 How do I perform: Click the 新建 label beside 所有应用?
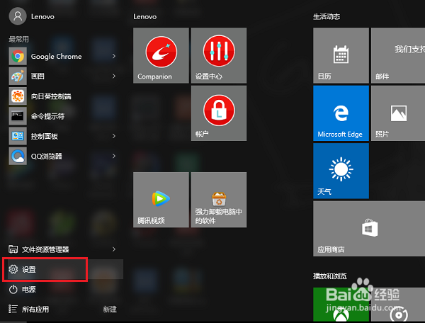click(110, 309)
